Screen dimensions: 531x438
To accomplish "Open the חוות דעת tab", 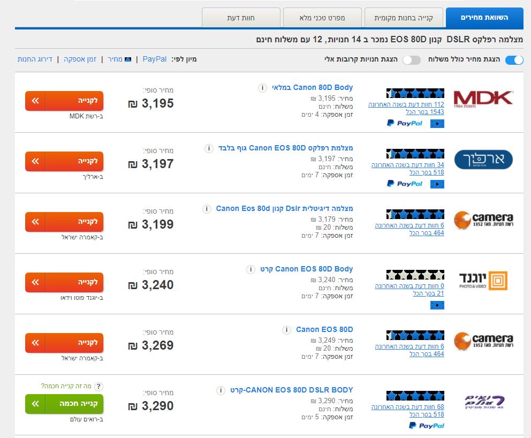I will [x=241, y=18].
